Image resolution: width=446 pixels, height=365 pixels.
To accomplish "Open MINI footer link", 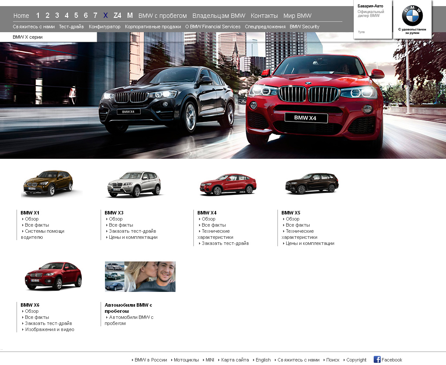I will click(210, 360).
